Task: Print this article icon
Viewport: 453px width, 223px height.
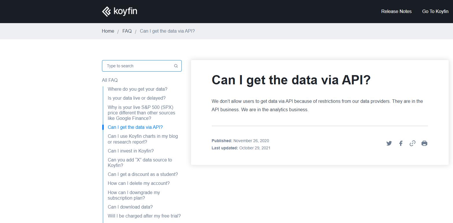Action: click(424, 143)
